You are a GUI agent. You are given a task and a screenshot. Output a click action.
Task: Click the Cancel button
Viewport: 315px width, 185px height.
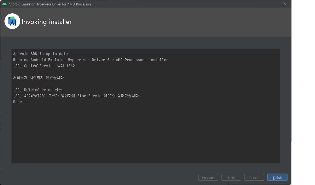254,178
